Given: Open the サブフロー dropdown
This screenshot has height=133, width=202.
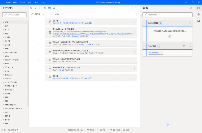Looking at the screenshot, I should 38,14.
